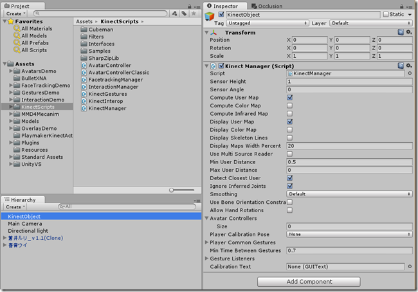Click the Project search field
Screen dimensions: 418x292
click(100, 14)
